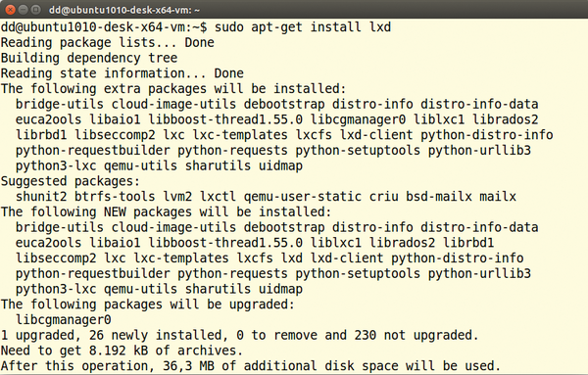Close the terminal window with red button
Screen dimensions: 588x375
click(10, 10)
